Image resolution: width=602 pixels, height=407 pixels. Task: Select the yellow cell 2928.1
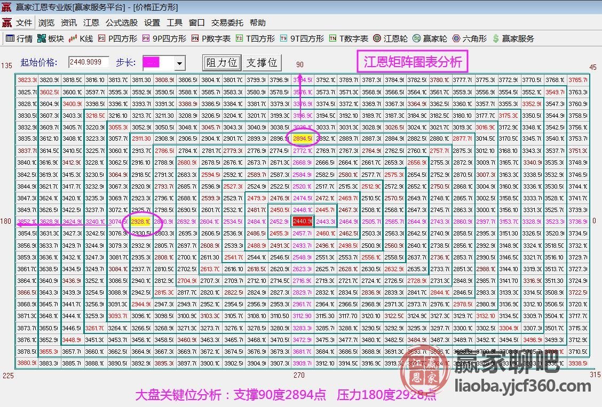pyautogui.click(x=141, y=222)
